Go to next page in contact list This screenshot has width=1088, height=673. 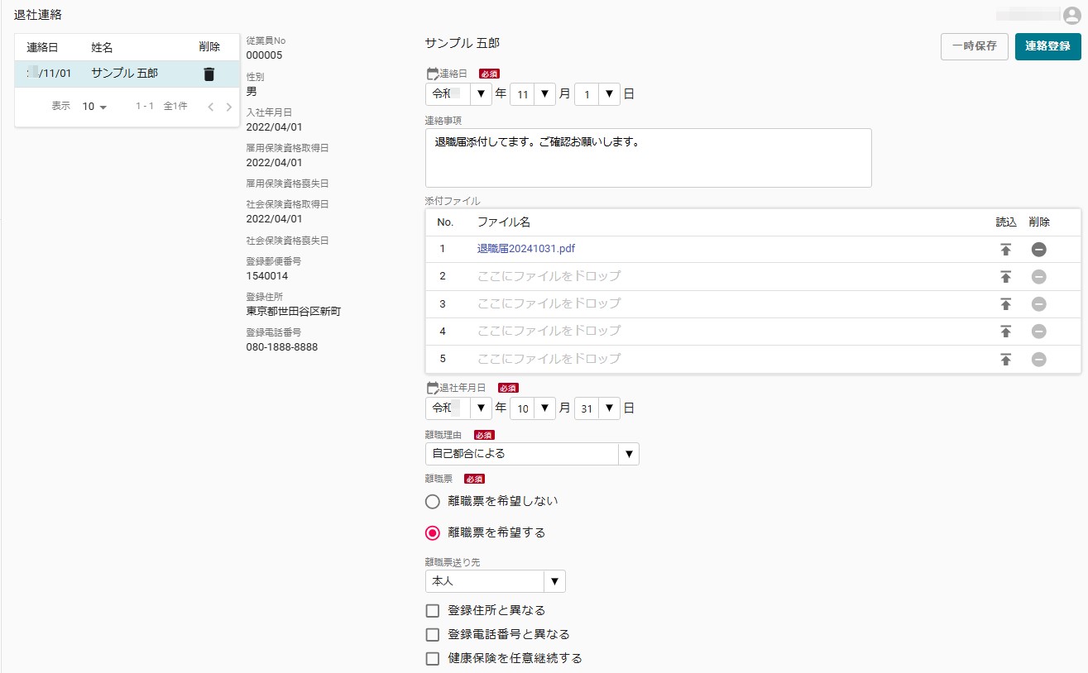(x=229, y=107)
